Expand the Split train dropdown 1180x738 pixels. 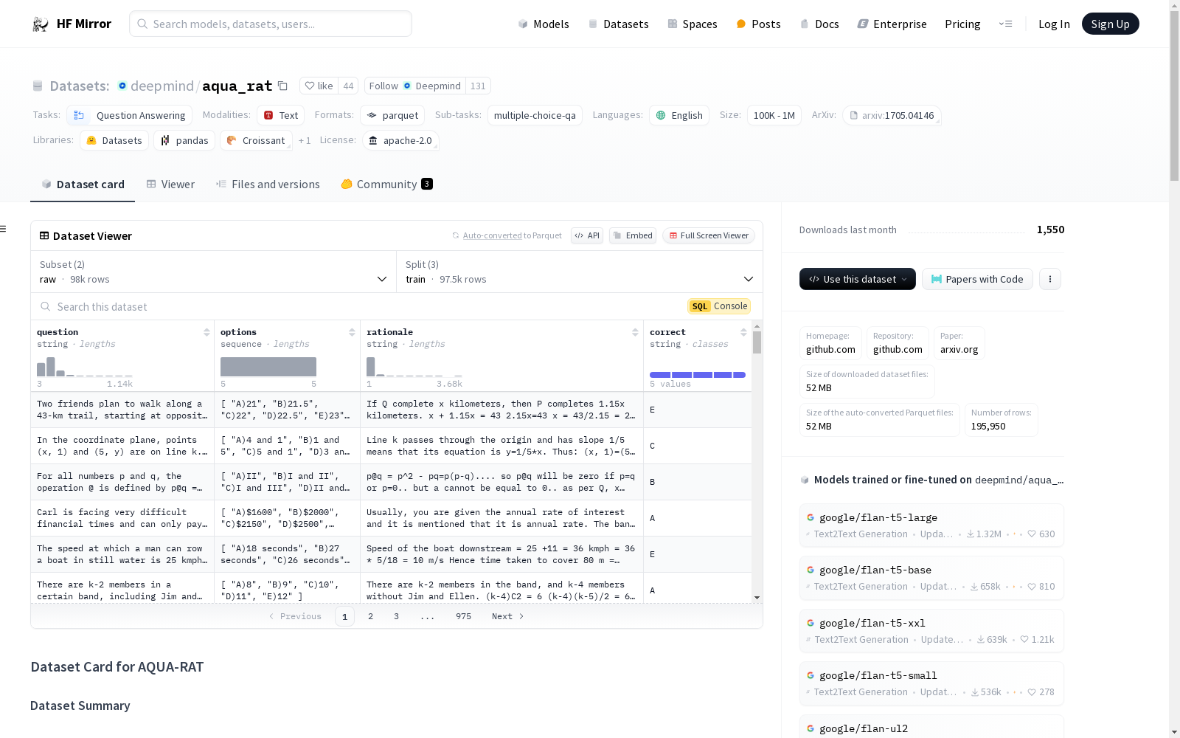(x=580, y=272)
